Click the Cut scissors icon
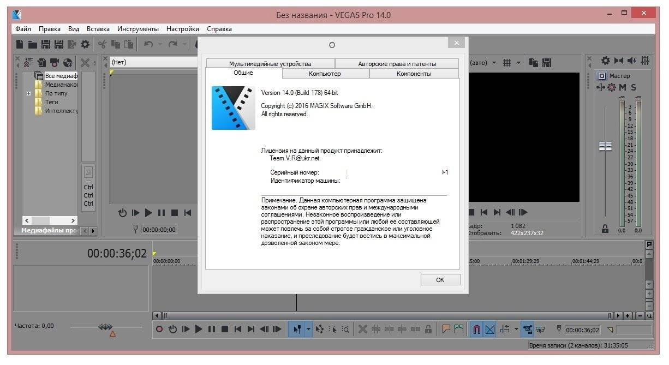 coord(102,44)
